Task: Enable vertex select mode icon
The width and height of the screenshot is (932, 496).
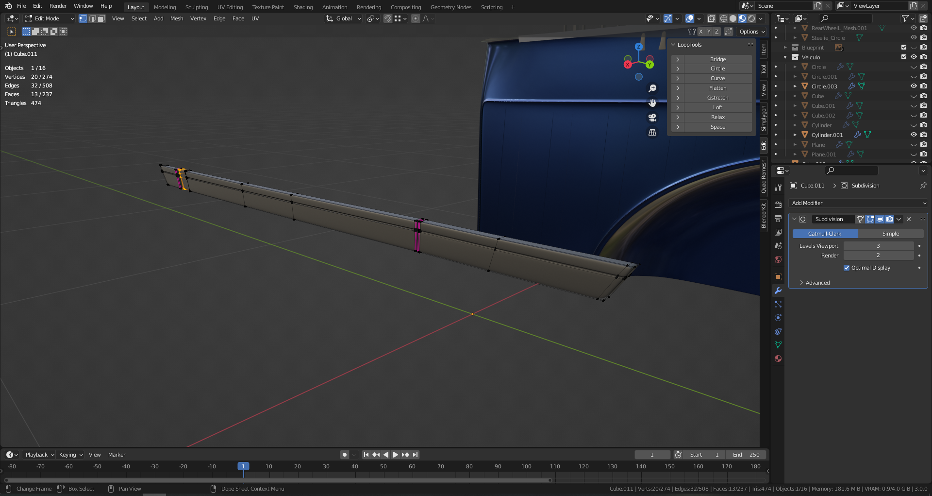Action: coord(83,18)
